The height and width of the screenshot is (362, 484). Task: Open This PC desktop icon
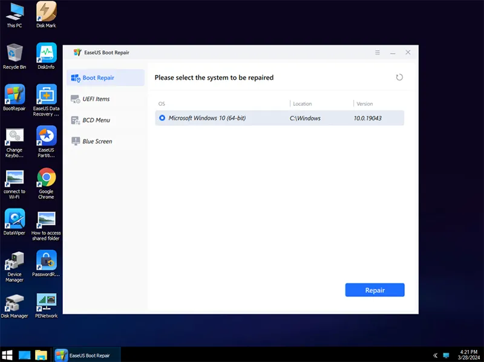click(x=14, y=14)
